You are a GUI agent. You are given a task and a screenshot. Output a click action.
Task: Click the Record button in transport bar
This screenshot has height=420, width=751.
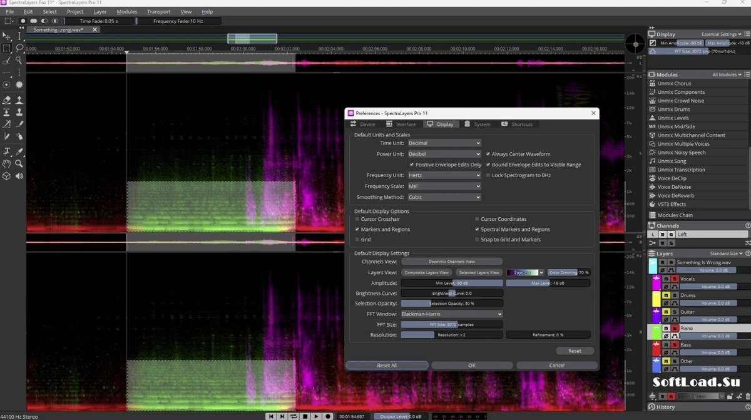[x=327, y=416]
